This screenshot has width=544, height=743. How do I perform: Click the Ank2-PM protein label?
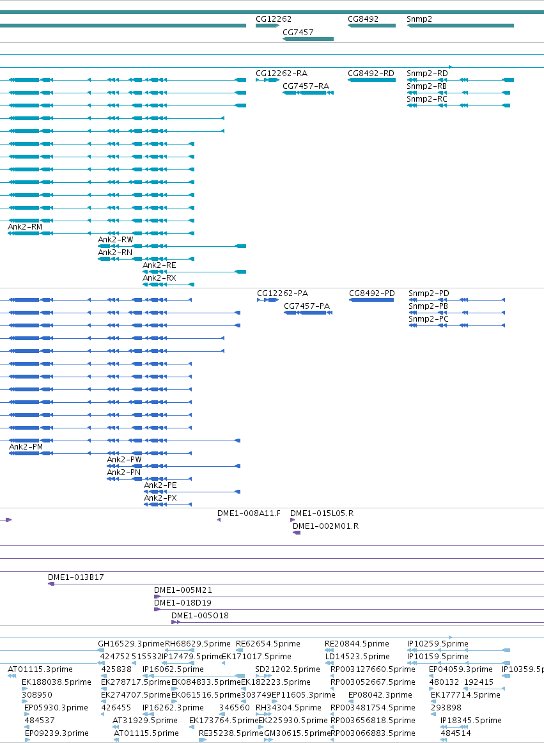click(x=26, y=447)
